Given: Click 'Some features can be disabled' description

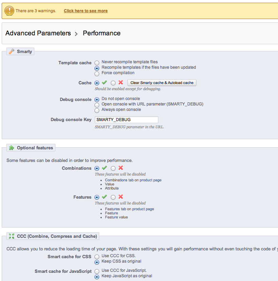Looking at the screenshot, I should [x=69, y=160].
